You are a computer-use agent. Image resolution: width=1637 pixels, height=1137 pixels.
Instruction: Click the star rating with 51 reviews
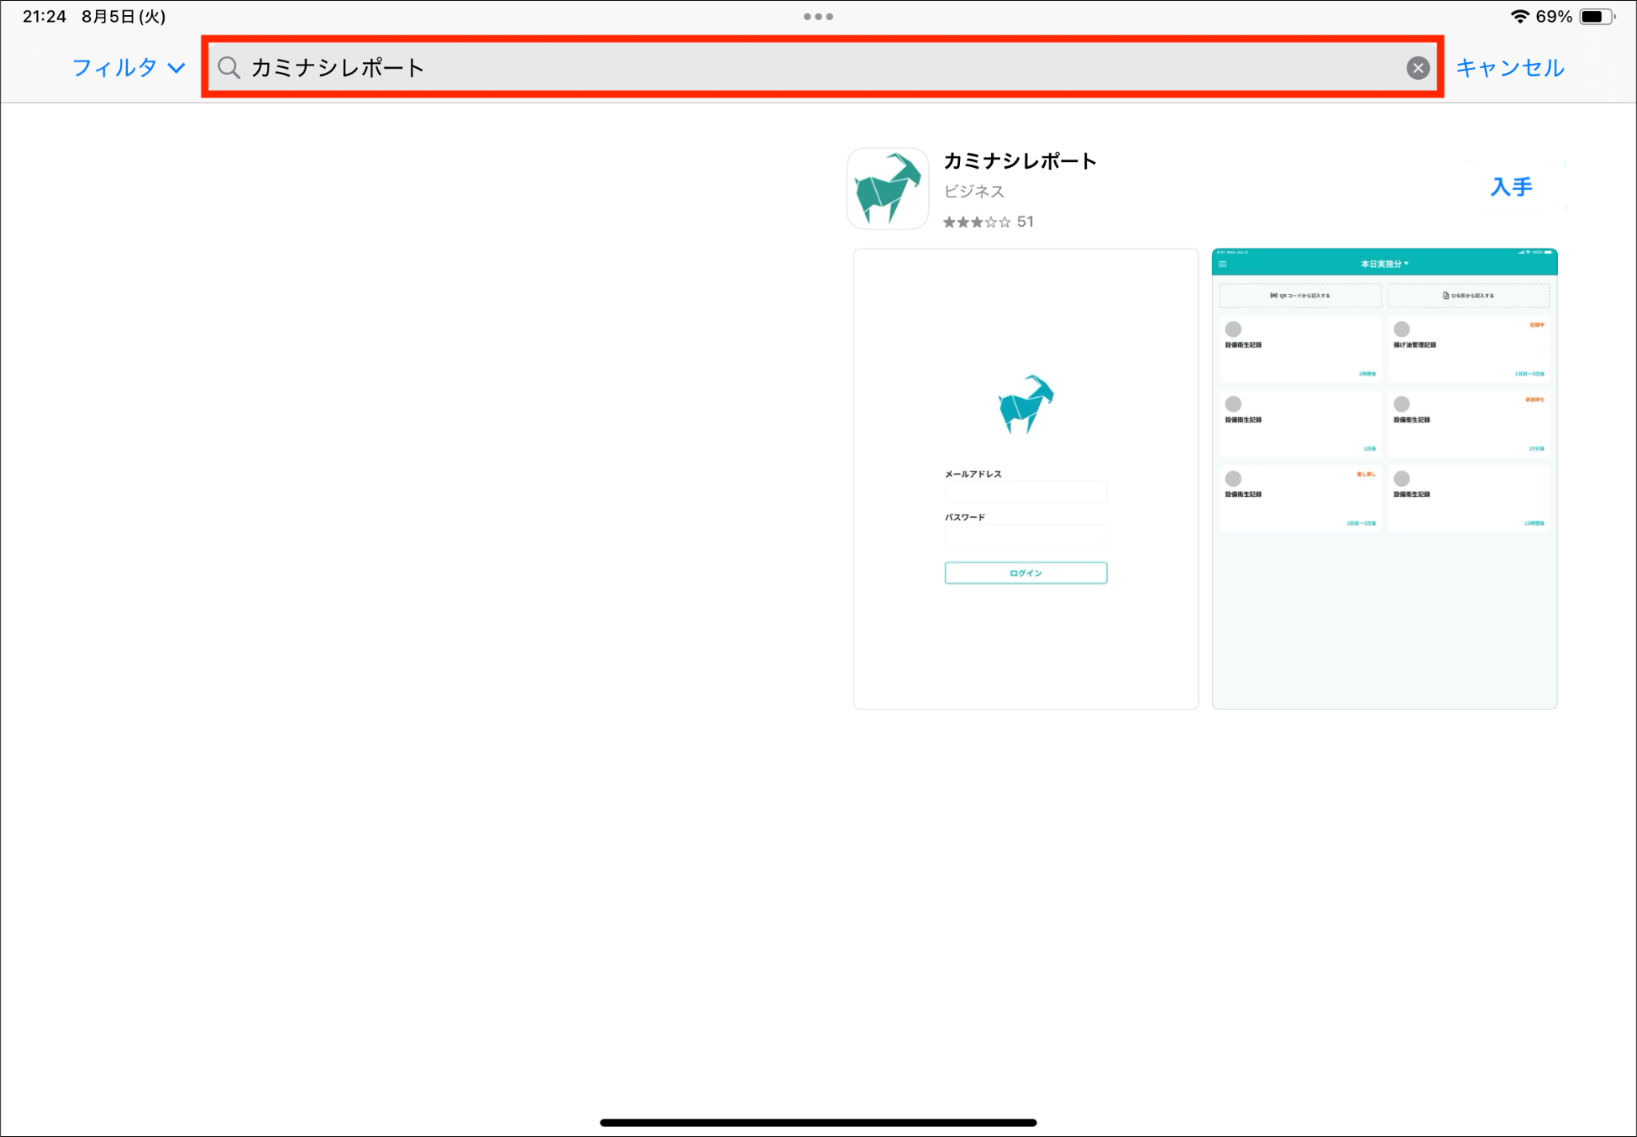[x=988, y=222]
